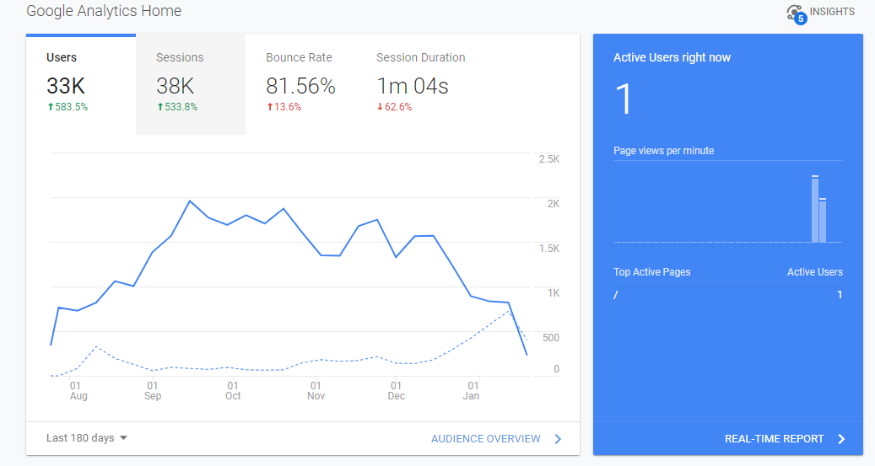Click the chart peak near mid September
Screen dimensions: 875x466
tap(191, 201)
